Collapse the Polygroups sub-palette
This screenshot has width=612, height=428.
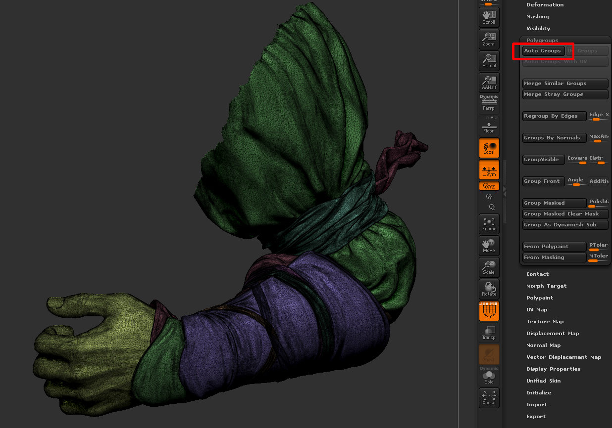coord(542,41)
